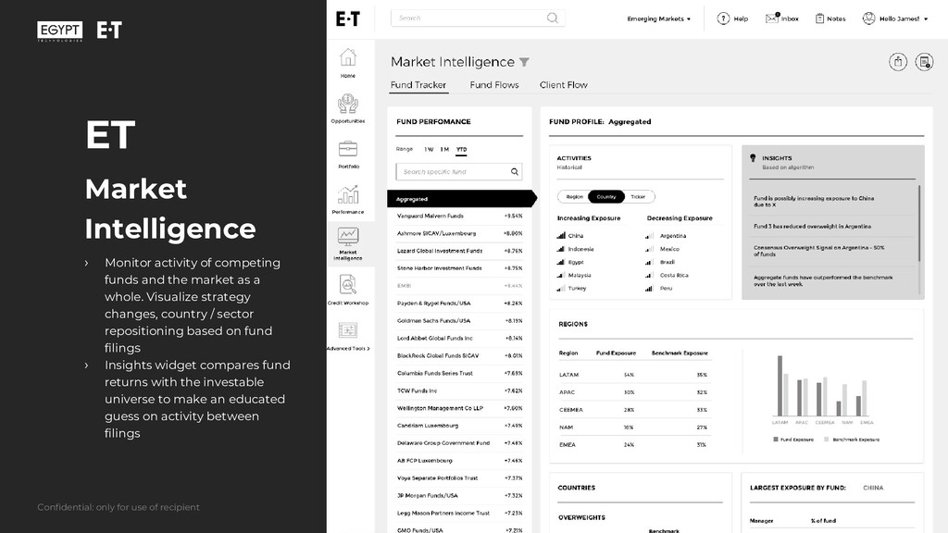Open the Inbox envelope icon

(x=772, y=19)
